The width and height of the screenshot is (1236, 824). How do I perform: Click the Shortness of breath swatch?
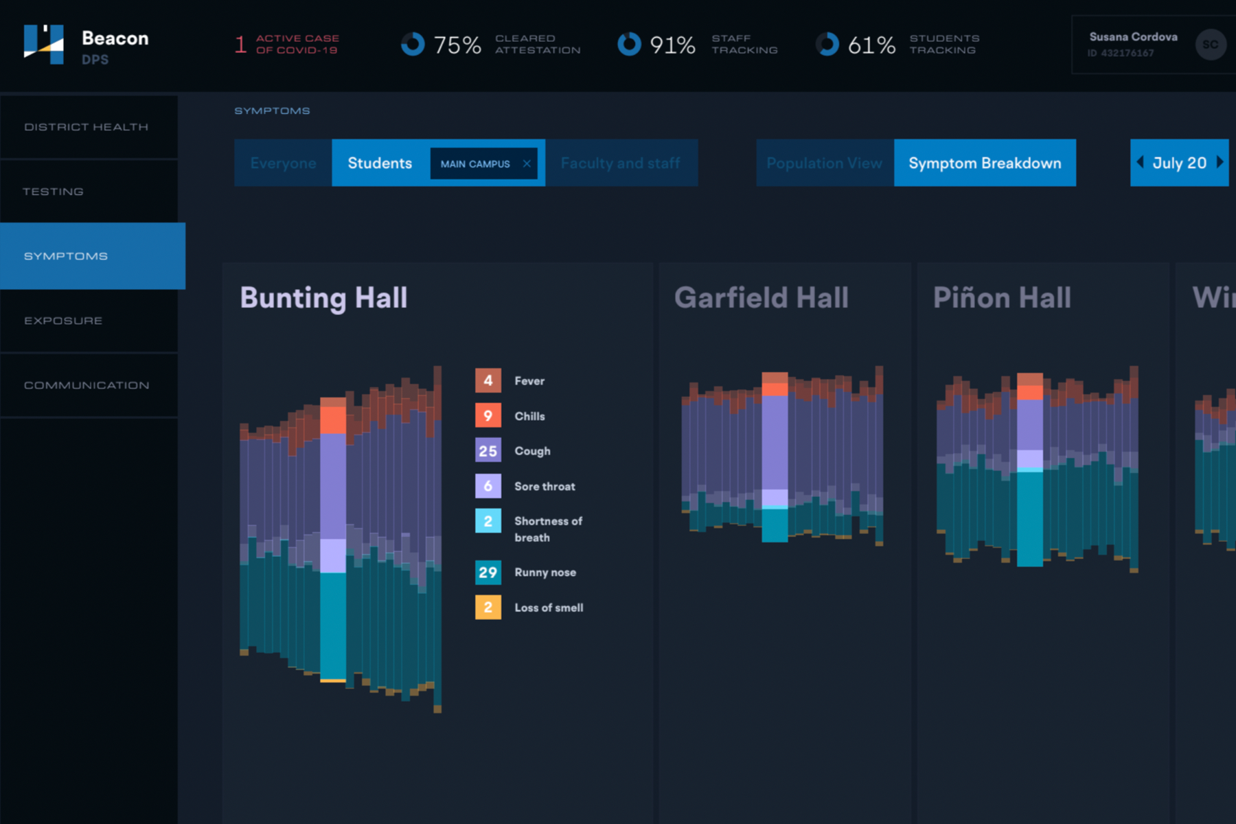[488, 521]
